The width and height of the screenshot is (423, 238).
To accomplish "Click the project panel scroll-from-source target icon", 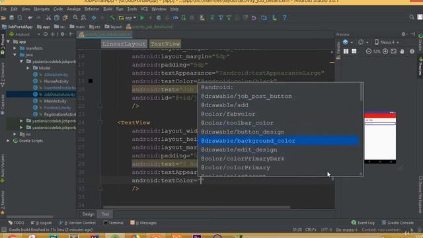I will tap(46, 34).
